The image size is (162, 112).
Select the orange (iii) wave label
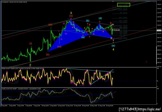pos(50,25)
